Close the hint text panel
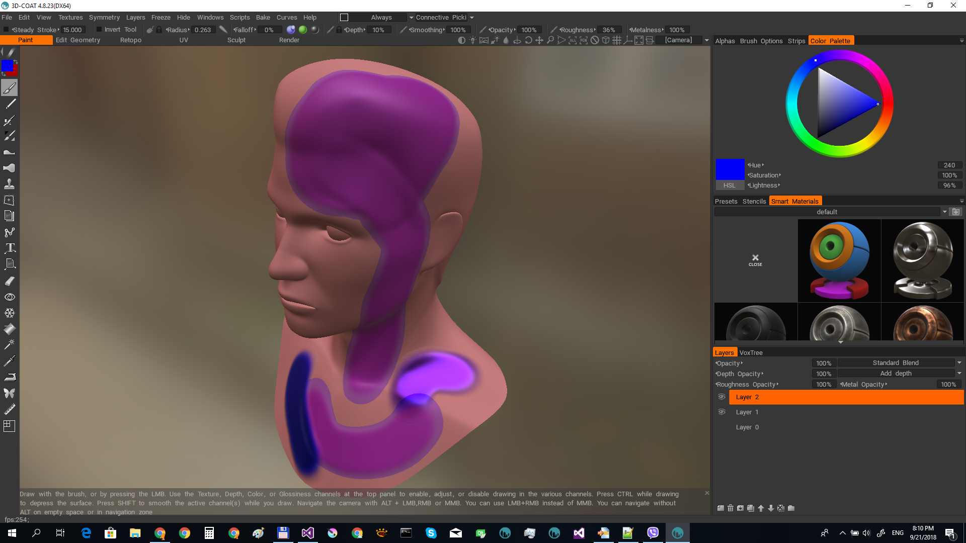The width and height of the screenshot is (966, 543). 707,493
